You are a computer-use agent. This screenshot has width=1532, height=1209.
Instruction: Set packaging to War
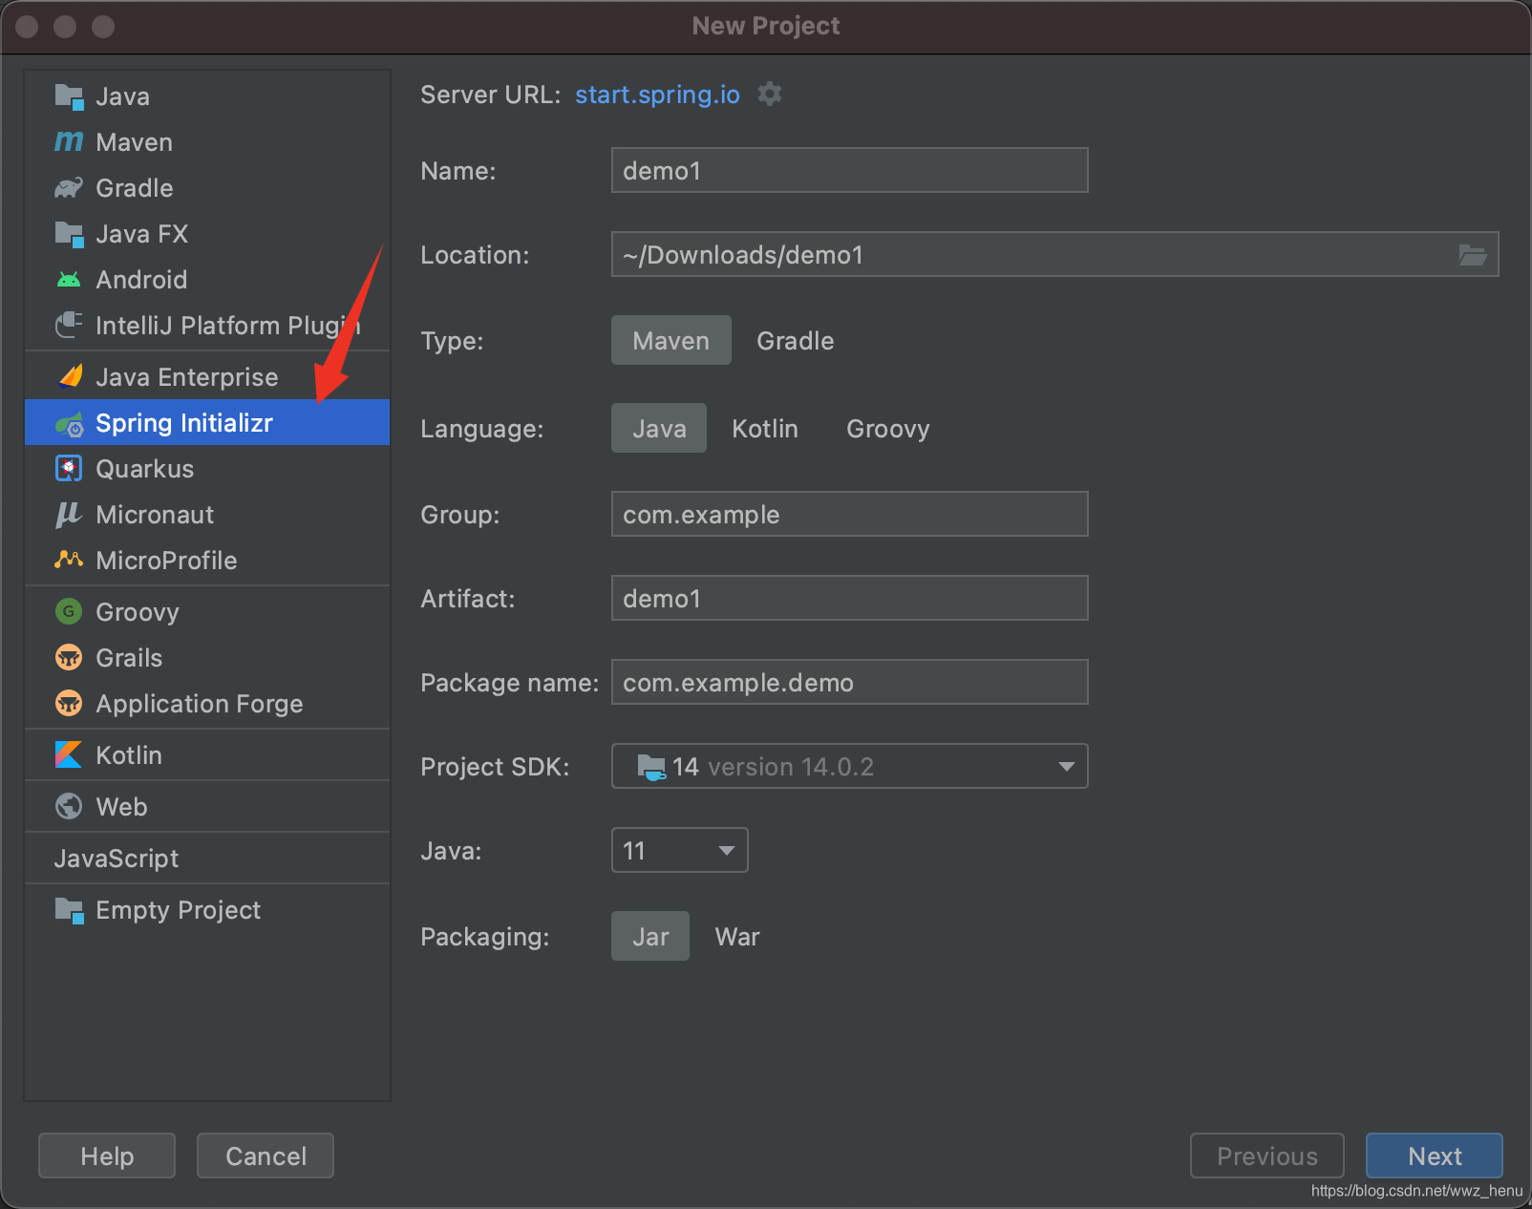tap(737, 937)
